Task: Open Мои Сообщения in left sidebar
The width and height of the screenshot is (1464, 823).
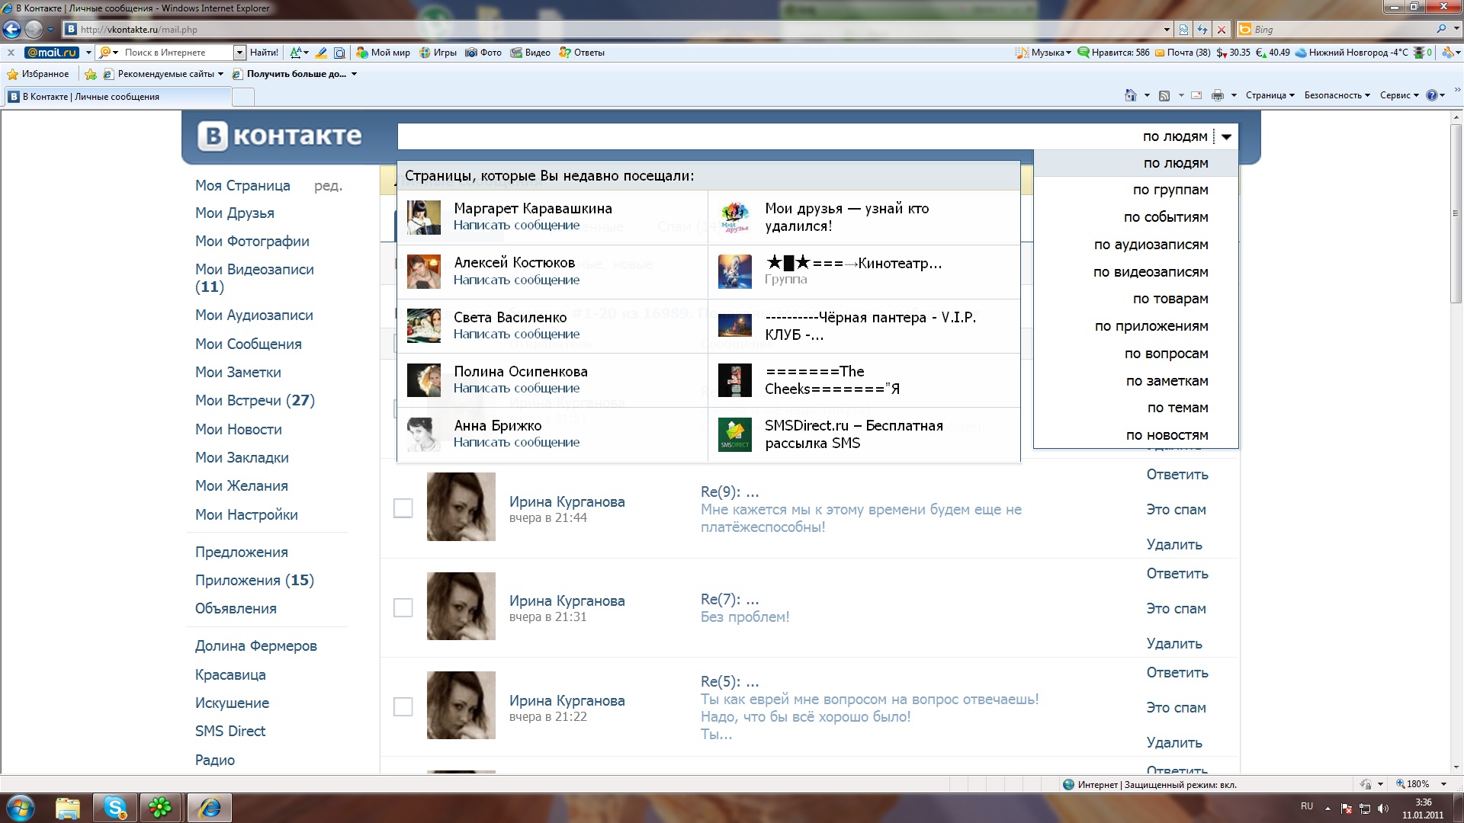Action: [x=248, y=344]
